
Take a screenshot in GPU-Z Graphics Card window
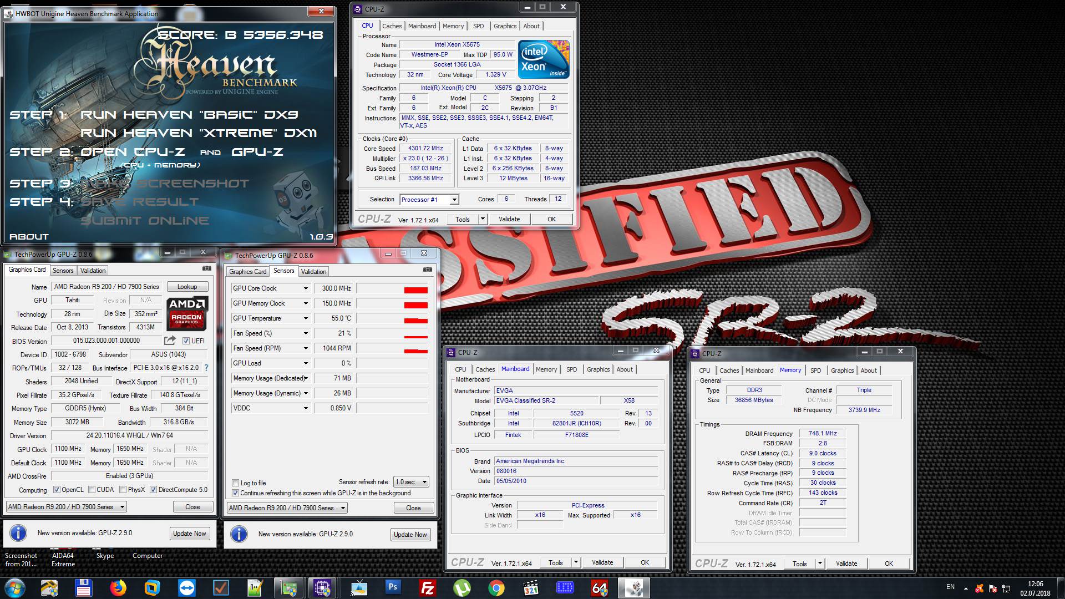click(x=207, y=268)
